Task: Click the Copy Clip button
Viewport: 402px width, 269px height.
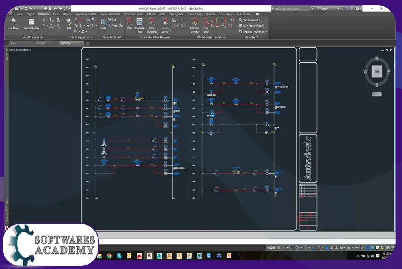Action: pos(116,26)
